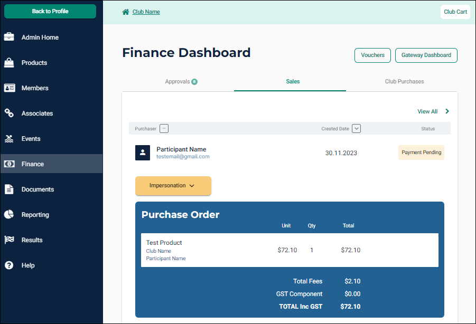The image size is (476, 324).
Task: Click the Approvals count badge
Action: [194, 82]
